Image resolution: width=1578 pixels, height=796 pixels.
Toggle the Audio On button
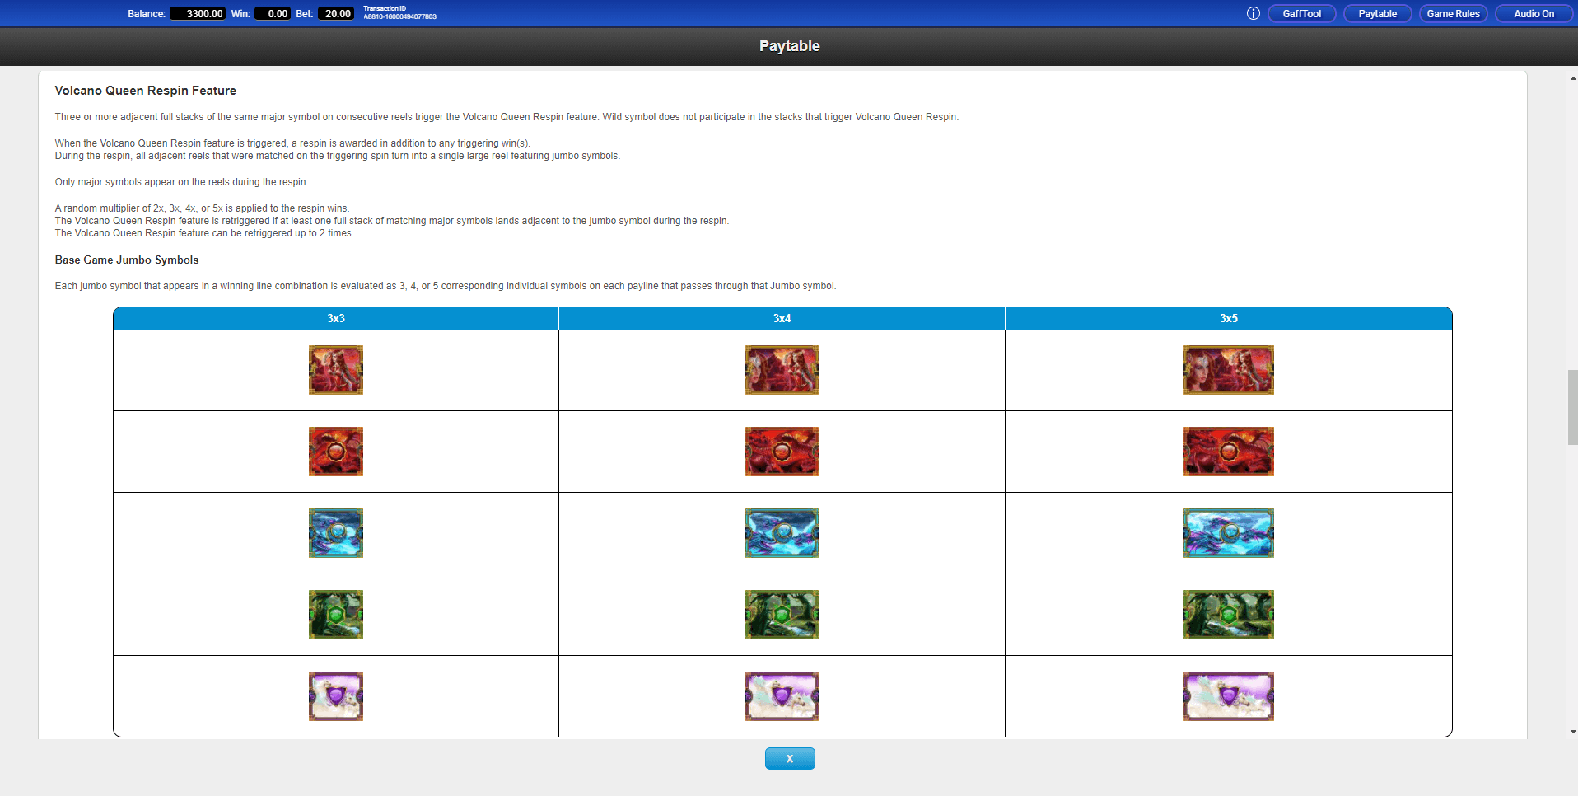click(x=1534, y=14)
